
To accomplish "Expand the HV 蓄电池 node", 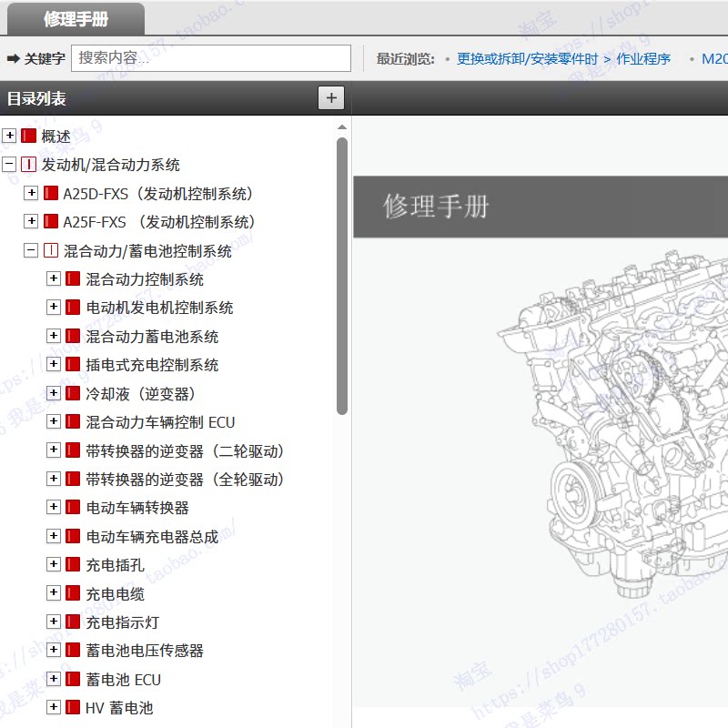I will click(x=54, y=707).
